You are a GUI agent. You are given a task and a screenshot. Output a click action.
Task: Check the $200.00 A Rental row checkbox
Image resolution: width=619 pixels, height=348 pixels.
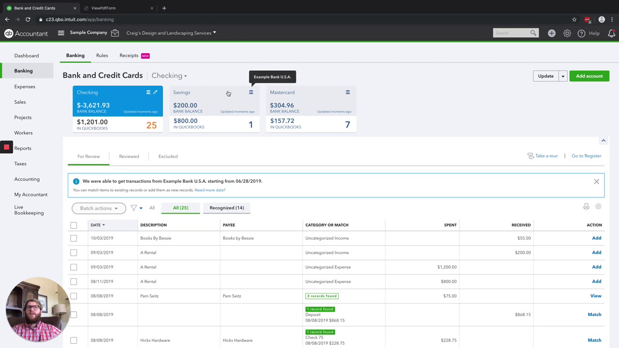(74, 253)
